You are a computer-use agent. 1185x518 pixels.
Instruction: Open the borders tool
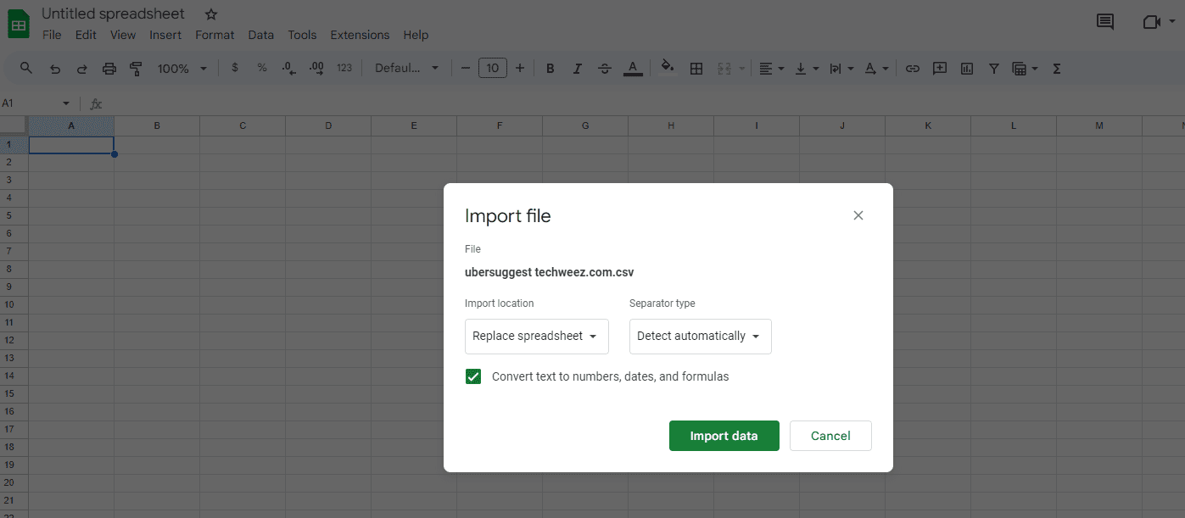696,69
